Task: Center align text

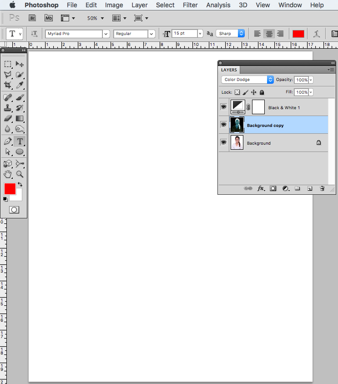Action: 269,34
